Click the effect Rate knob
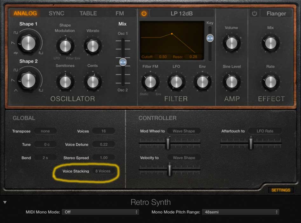This screenshot has width=301, height=223. pos(270,82)
